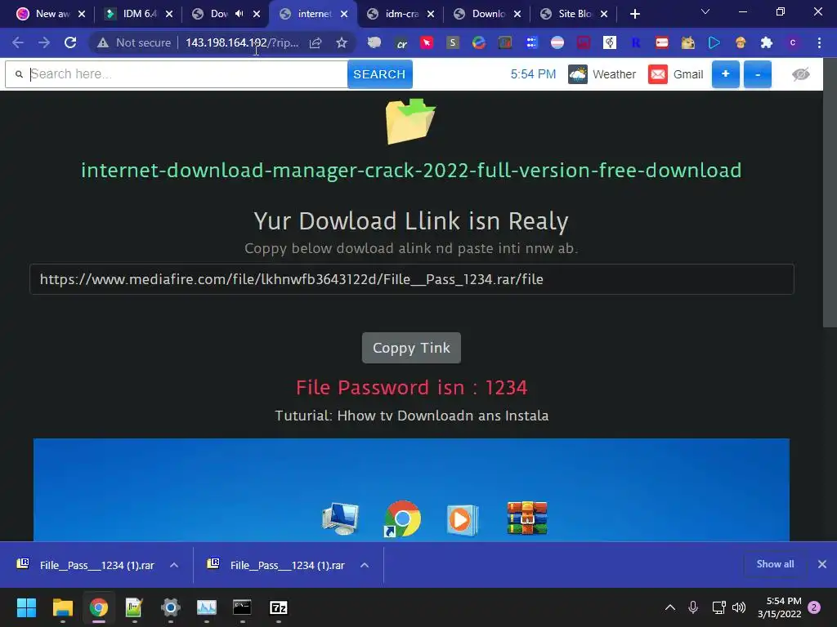The width and height of the screenshot is (837, 627).
Task: Switch to the 'IDM 6.4' tab
Action: [139, 14]
